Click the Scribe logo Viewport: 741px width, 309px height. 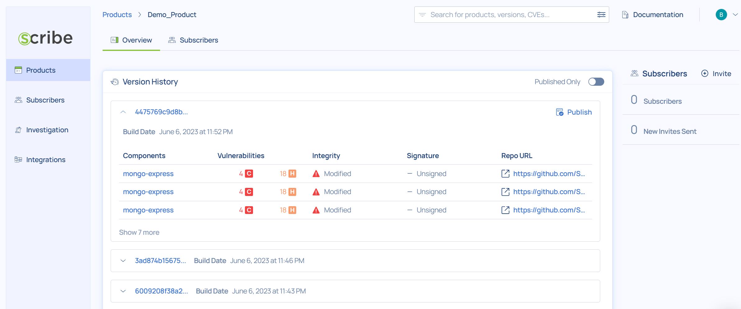coord(45,38)
